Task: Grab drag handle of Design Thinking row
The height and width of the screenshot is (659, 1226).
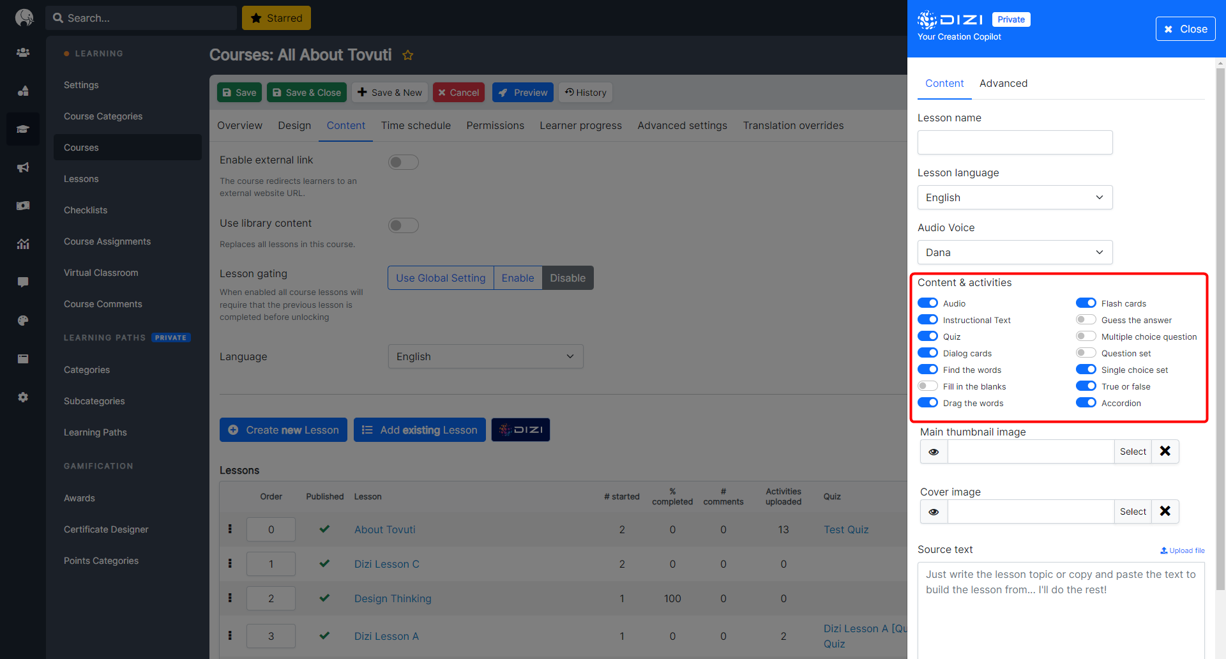Action: point(230,598)
